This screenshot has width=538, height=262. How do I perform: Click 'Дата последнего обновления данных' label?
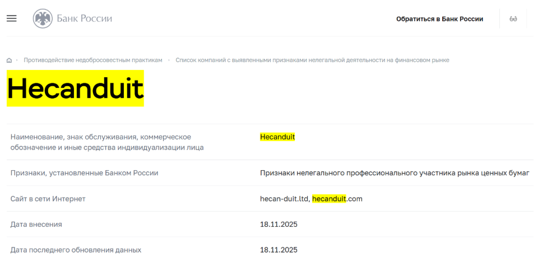[76, 250]
